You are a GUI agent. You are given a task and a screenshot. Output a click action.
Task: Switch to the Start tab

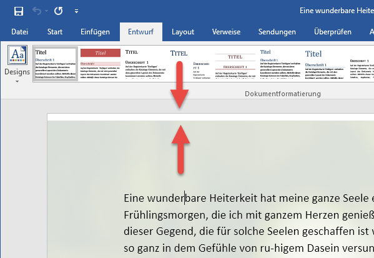coord(54,32)
